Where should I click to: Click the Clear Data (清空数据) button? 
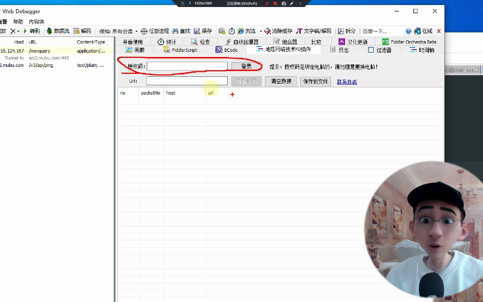pos(281,81)
